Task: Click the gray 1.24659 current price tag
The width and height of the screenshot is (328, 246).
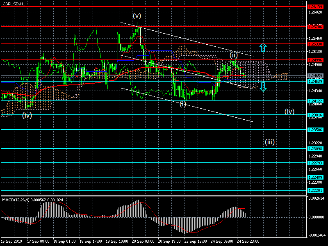Action: pyautogui.click(x=315, y=76)
